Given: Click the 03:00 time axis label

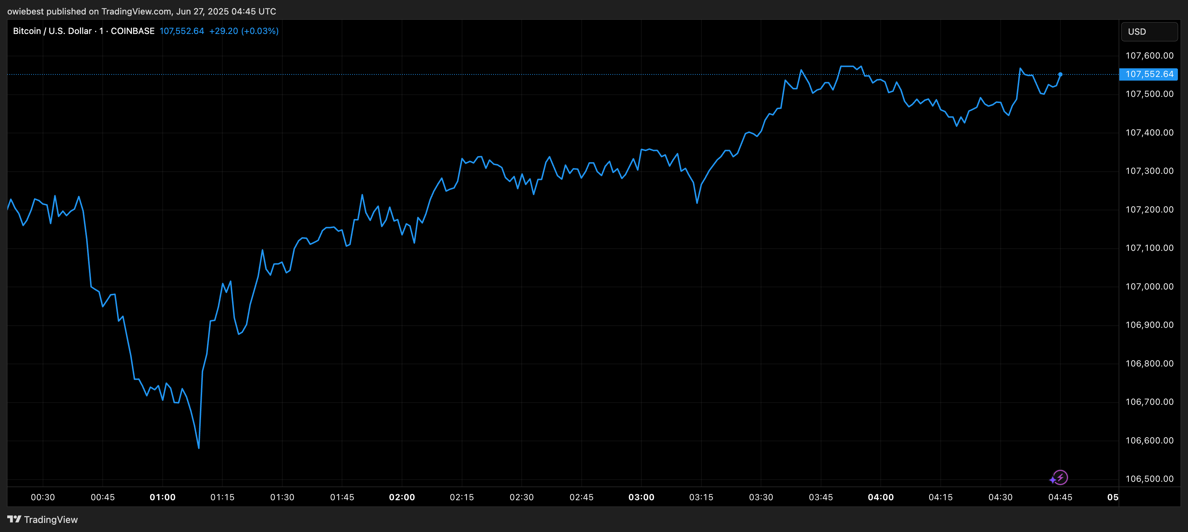Looking at the screenshot, I should click(x=641, y=497).
